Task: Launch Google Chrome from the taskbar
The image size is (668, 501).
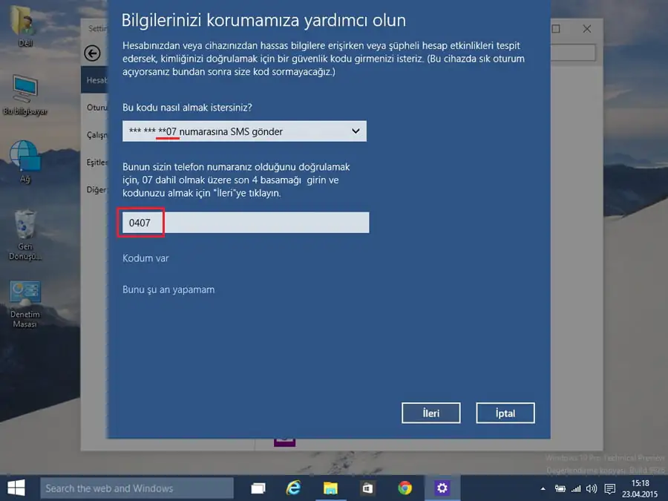Action: (405, 488)
